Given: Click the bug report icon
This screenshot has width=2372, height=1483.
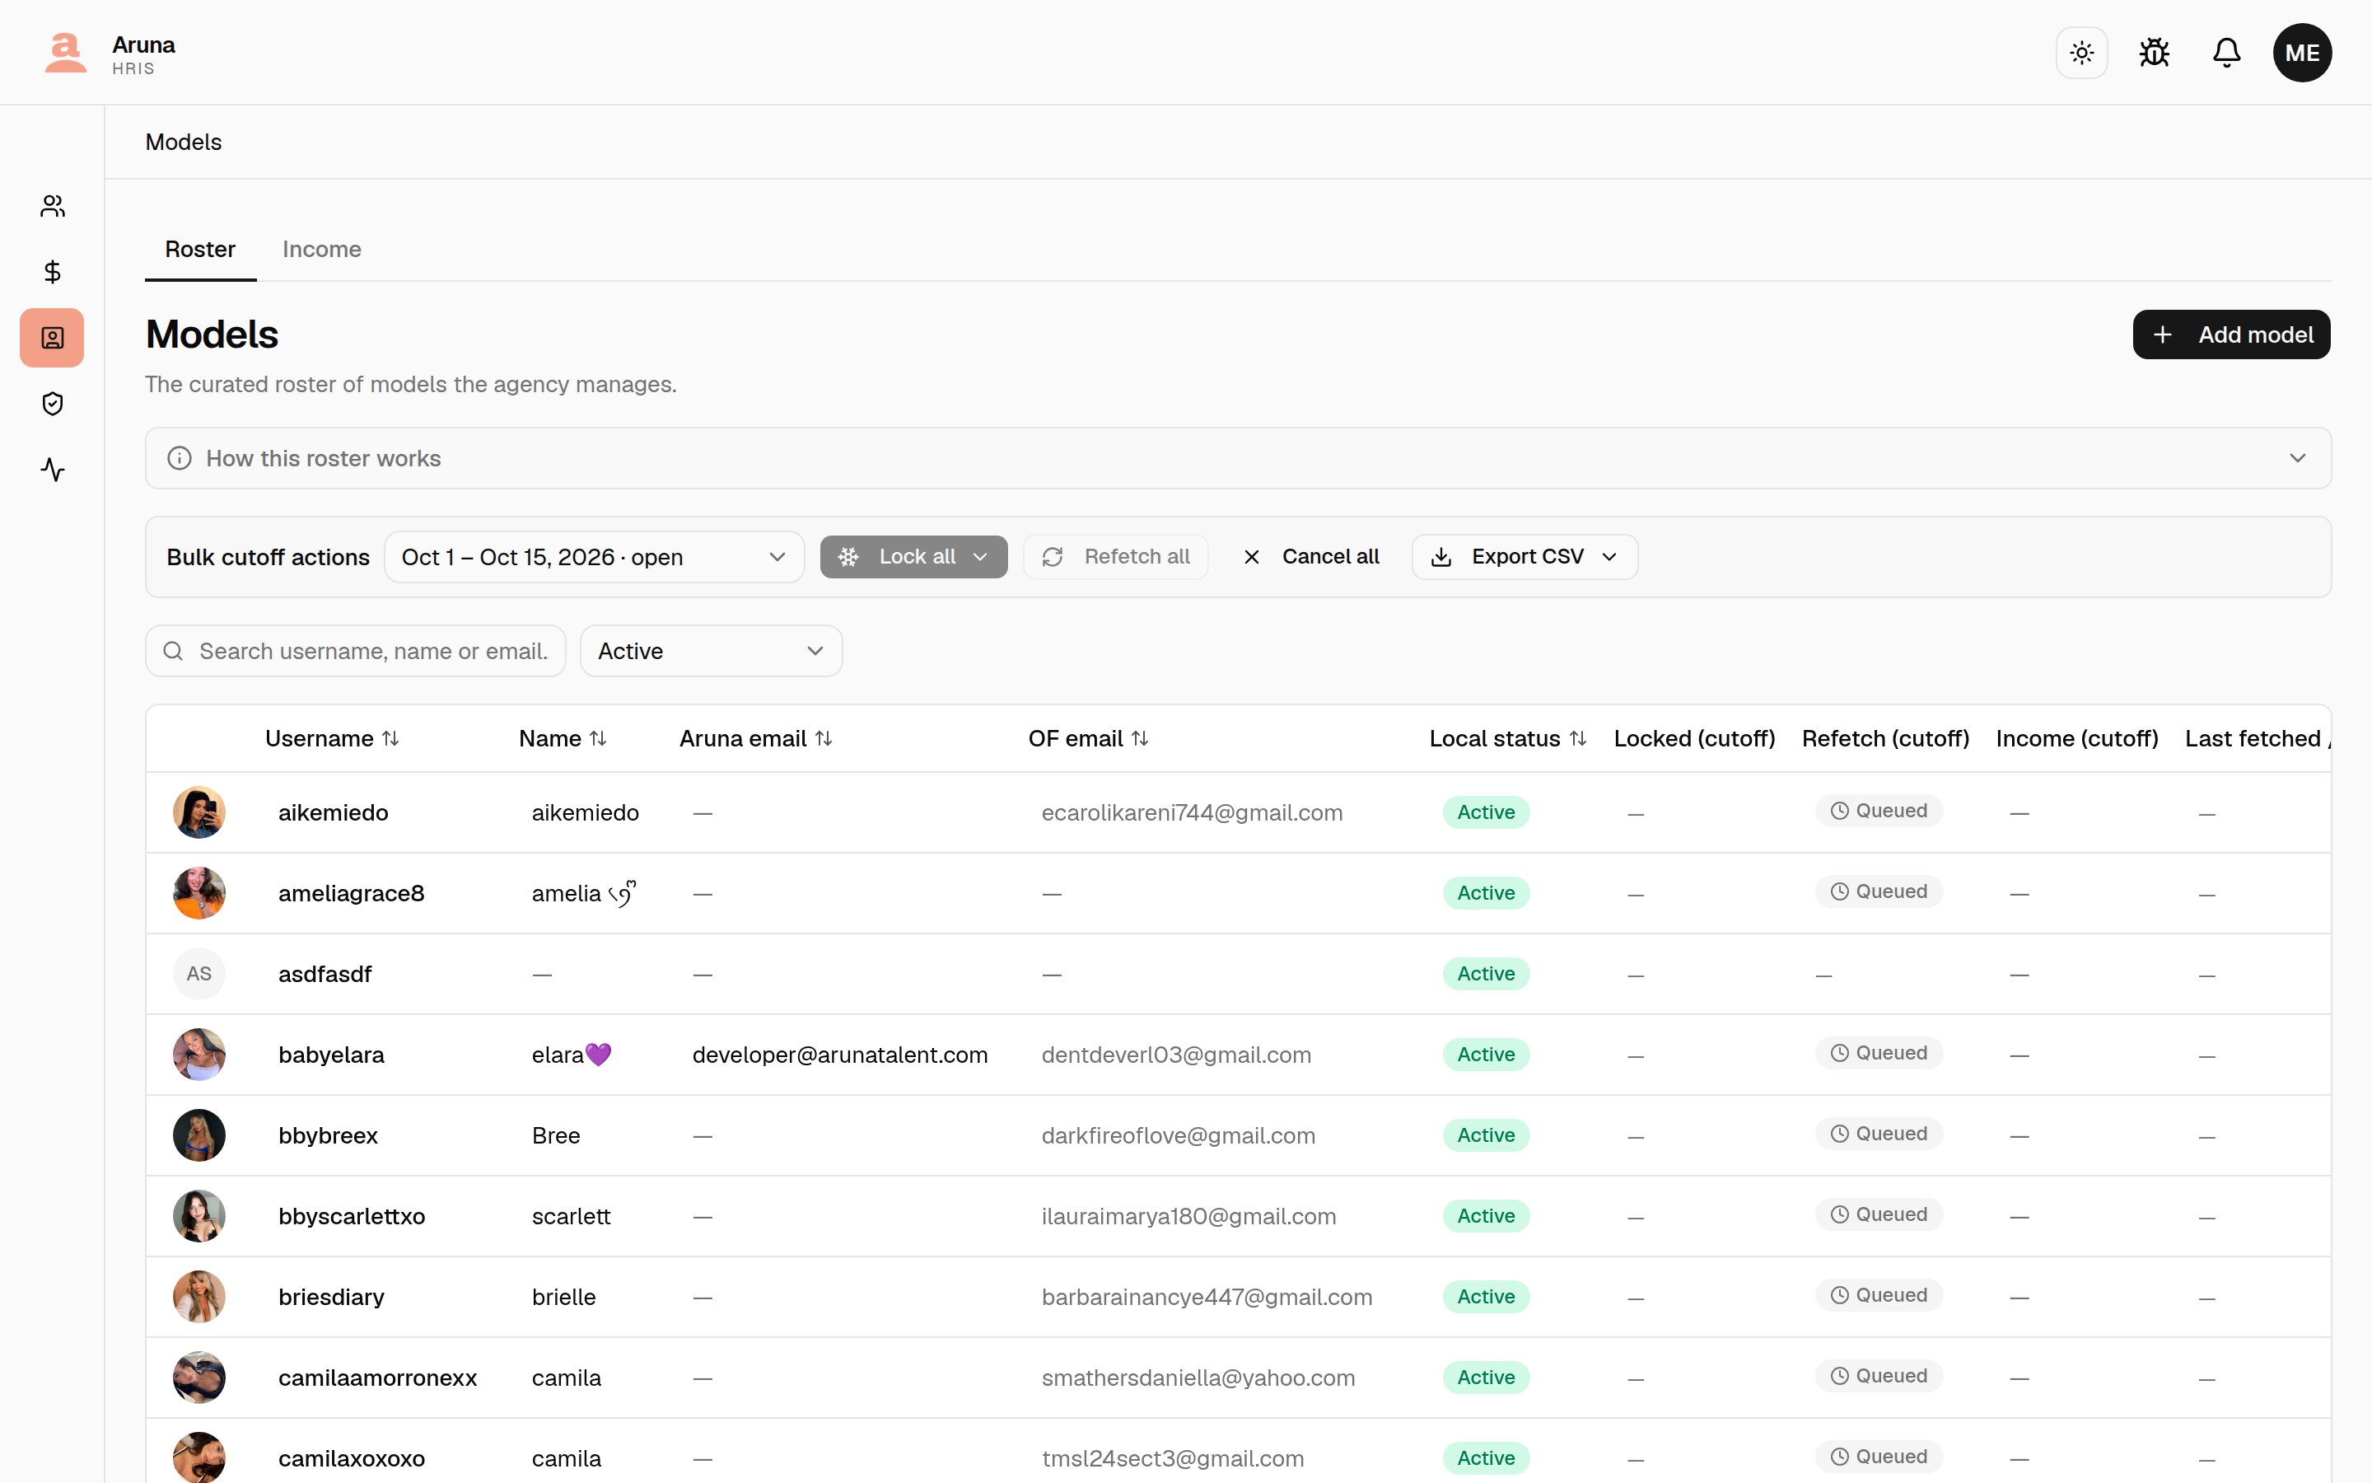Looking at the screenshot, I should click(x=2154, y=53).
